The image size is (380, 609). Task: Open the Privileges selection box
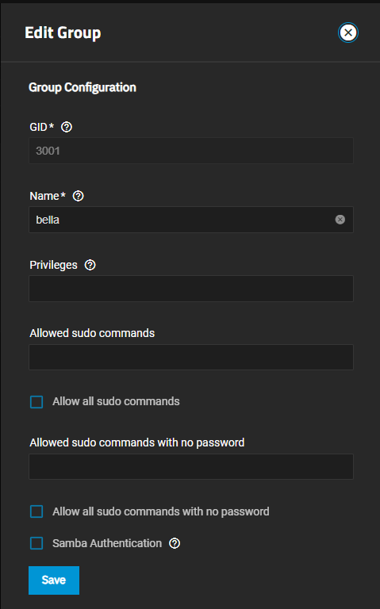(191, 289)
